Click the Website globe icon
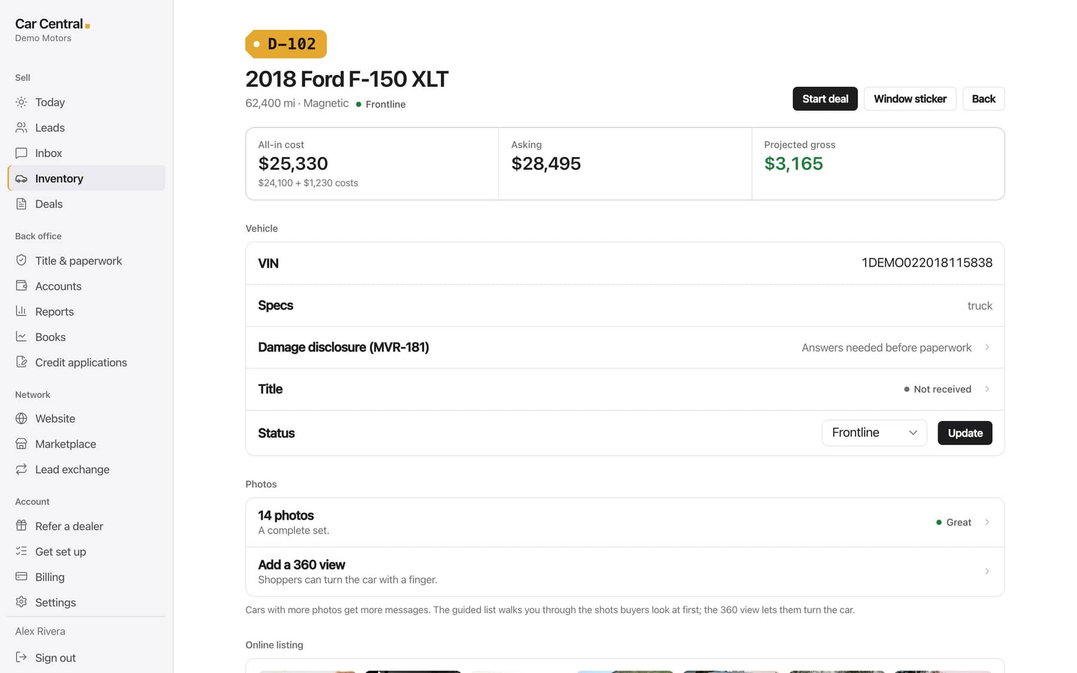1077x673 pixels. [22, 419]
